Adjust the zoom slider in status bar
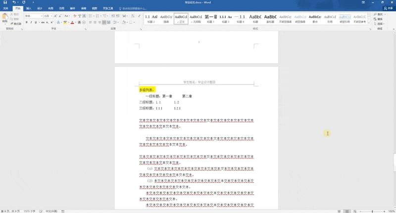This screenshot has width=396, height=213. (372, 211)
